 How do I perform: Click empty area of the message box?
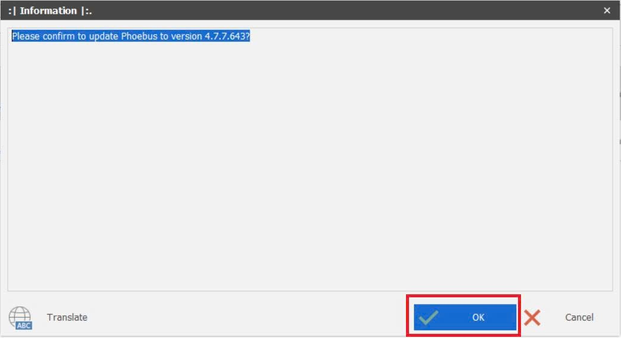pos(310,166)
